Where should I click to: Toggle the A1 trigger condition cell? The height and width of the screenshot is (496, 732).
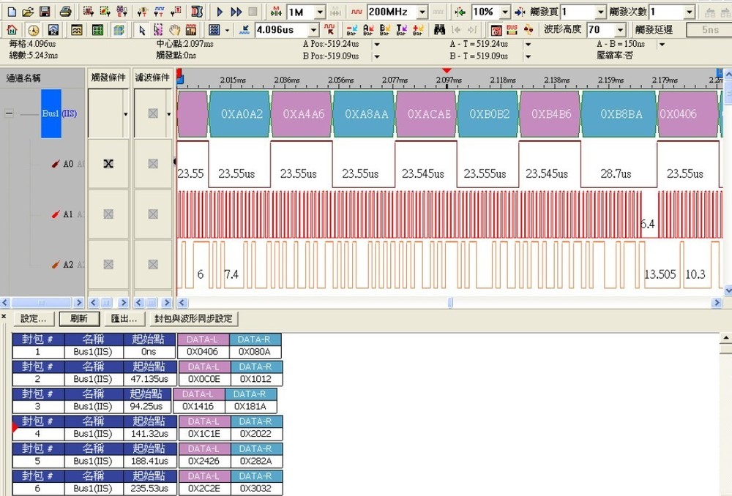(x=108, y=214)
